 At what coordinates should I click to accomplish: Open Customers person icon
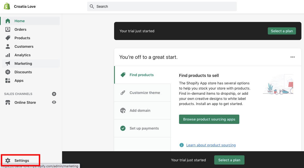tap(8, 46)
